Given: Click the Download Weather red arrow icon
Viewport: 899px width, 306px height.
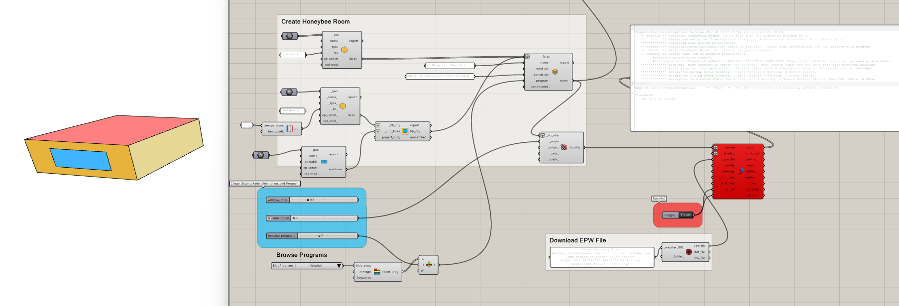Looking at the screenshot, I should point(689,252).
